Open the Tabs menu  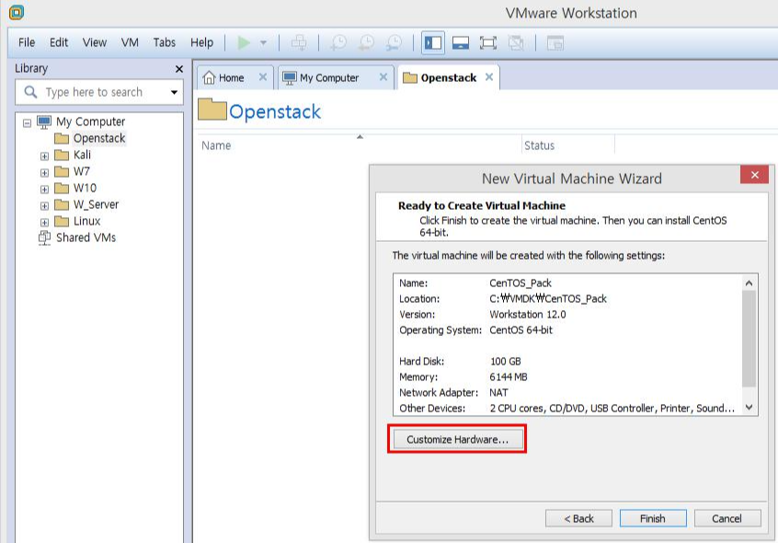tap(165, 42)
